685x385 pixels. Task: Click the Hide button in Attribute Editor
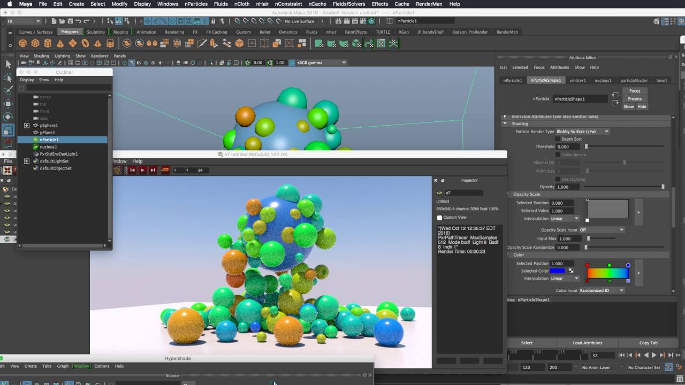(642, 106)
